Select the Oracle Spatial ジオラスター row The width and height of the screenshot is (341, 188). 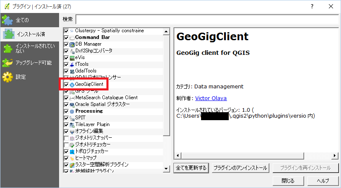pos(113,105)
